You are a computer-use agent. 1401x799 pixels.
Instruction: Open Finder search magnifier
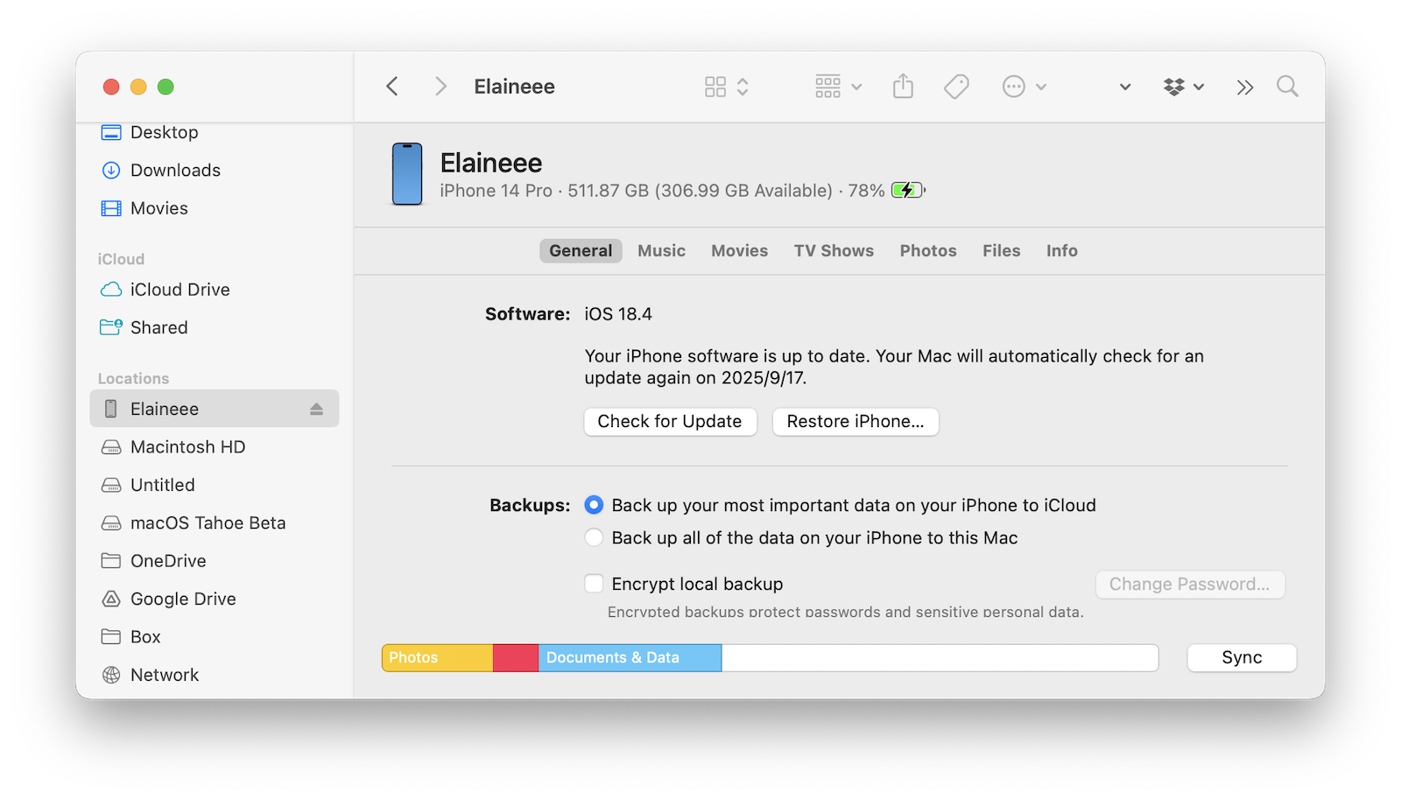(1287, 87)
